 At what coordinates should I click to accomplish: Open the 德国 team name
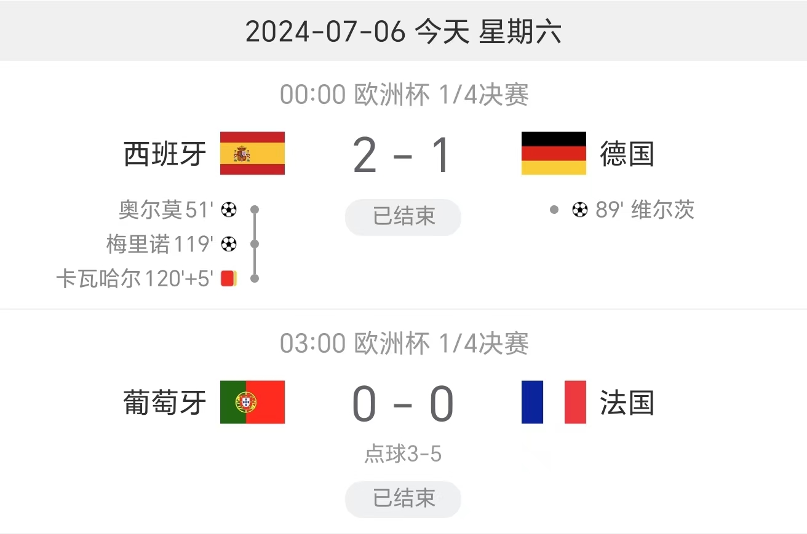(x=627, y=154)
